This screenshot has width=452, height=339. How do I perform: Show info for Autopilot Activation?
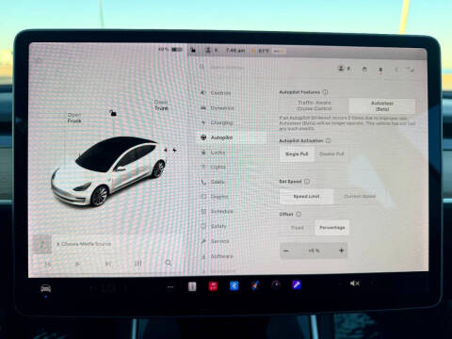coord(329,140)
